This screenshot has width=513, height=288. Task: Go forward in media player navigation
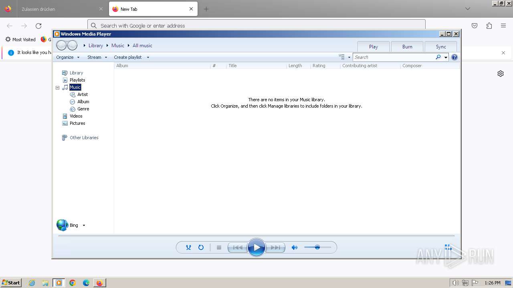72,45
